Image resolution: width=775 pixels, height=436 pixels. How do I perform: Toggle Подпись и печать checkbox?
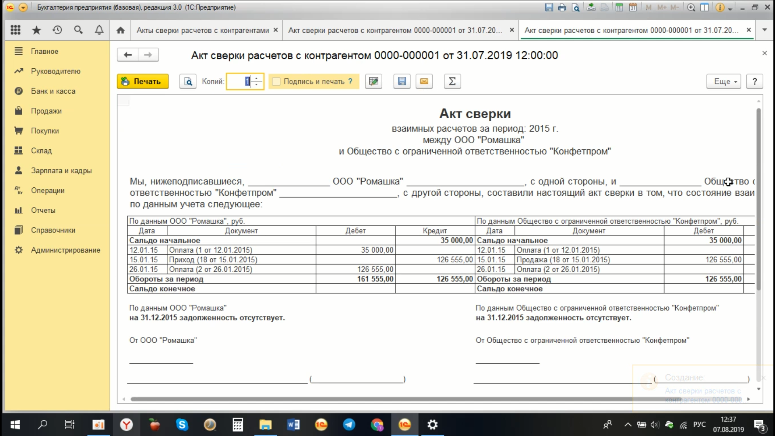(x=276, y=82)
